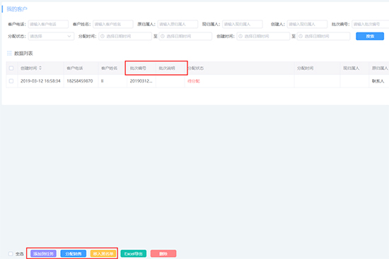
Task: Click the sort arrows on 创建时间 column
Action: (40, 68)
